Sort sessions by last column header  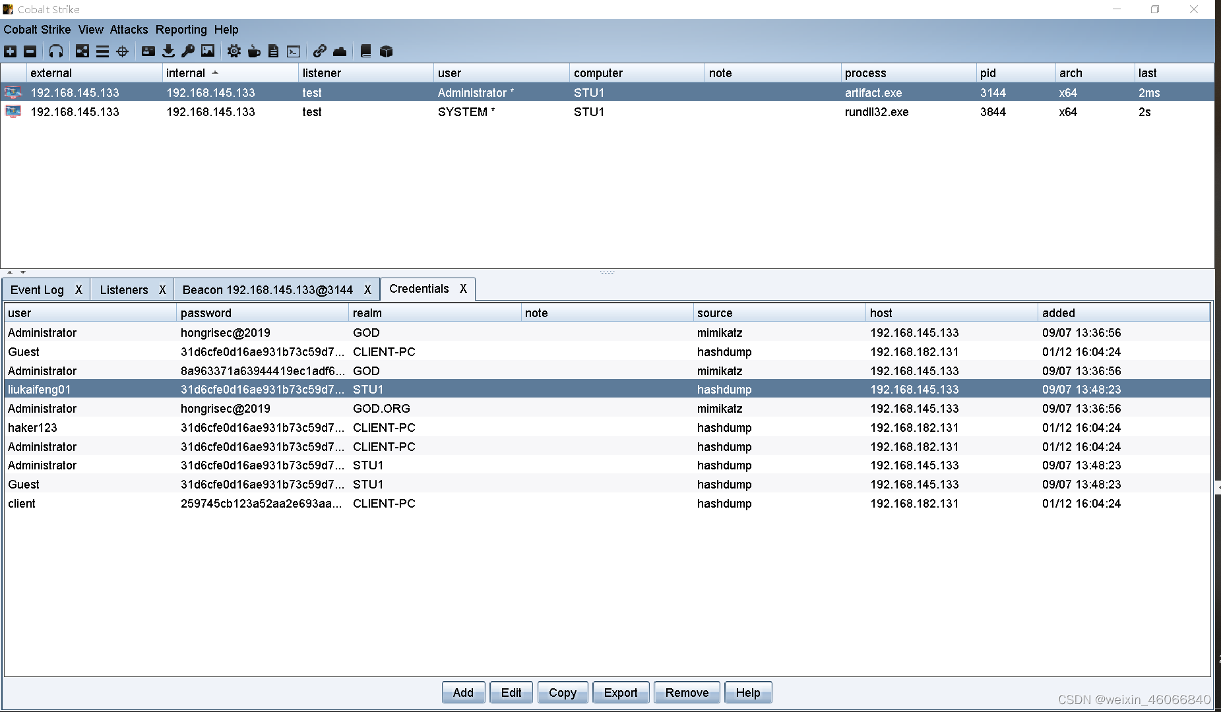pyautogui.click(x=1174, y=73)
